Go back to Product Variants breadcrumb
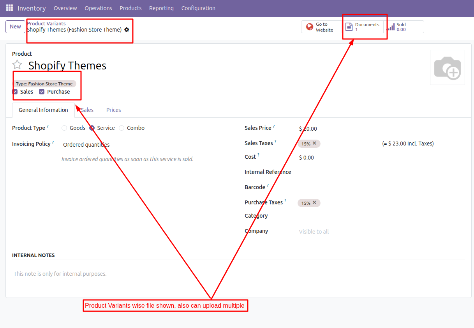Image resolution: width=474 pixels, height=328 pixels. [46, 24]
